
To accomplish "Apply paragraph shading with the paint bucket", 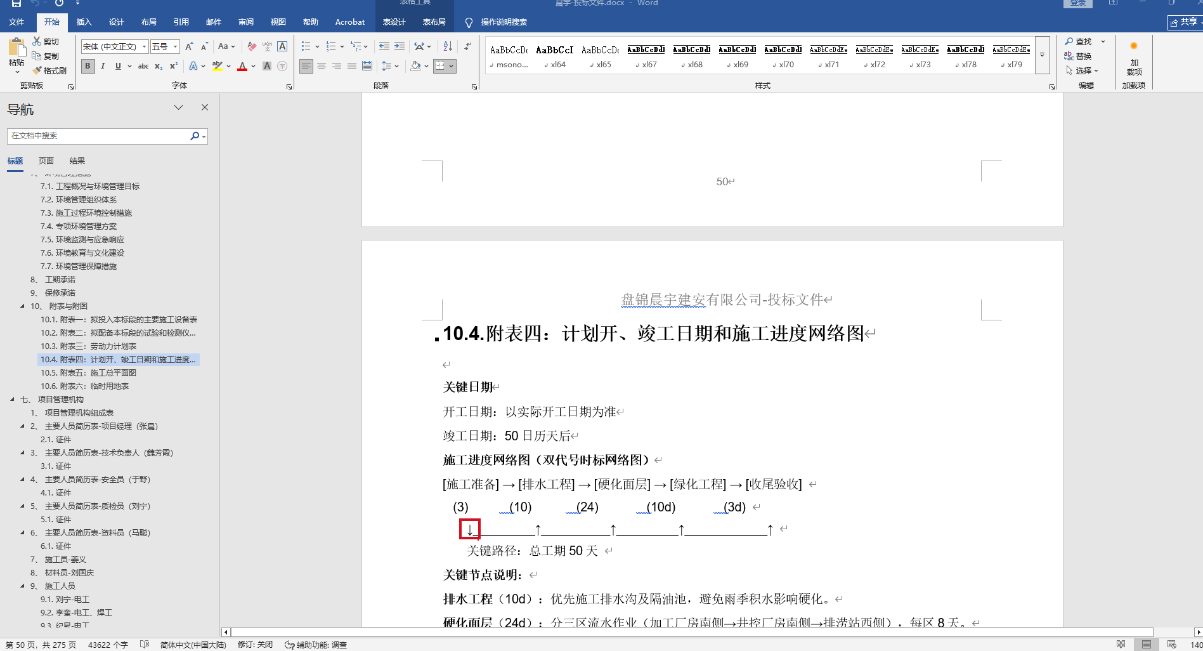I will [x=415, y=66].
